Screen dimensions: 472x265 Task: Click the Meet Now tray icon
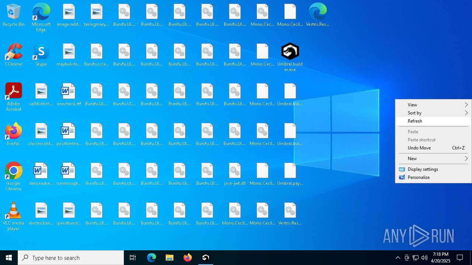[x=407, y=258]
